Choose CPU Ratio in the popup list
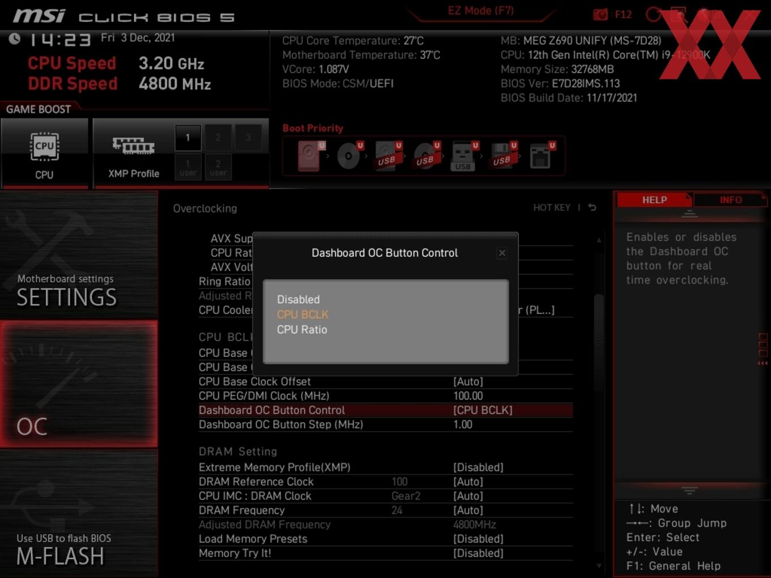The image size is (771, 578). coord(302,330)
